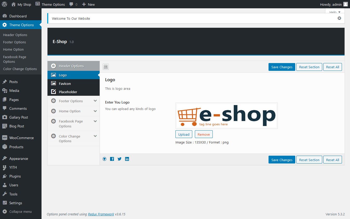Click the Tools wrench icon
This screenshot has height=219, width=350.
coord(5,194)
